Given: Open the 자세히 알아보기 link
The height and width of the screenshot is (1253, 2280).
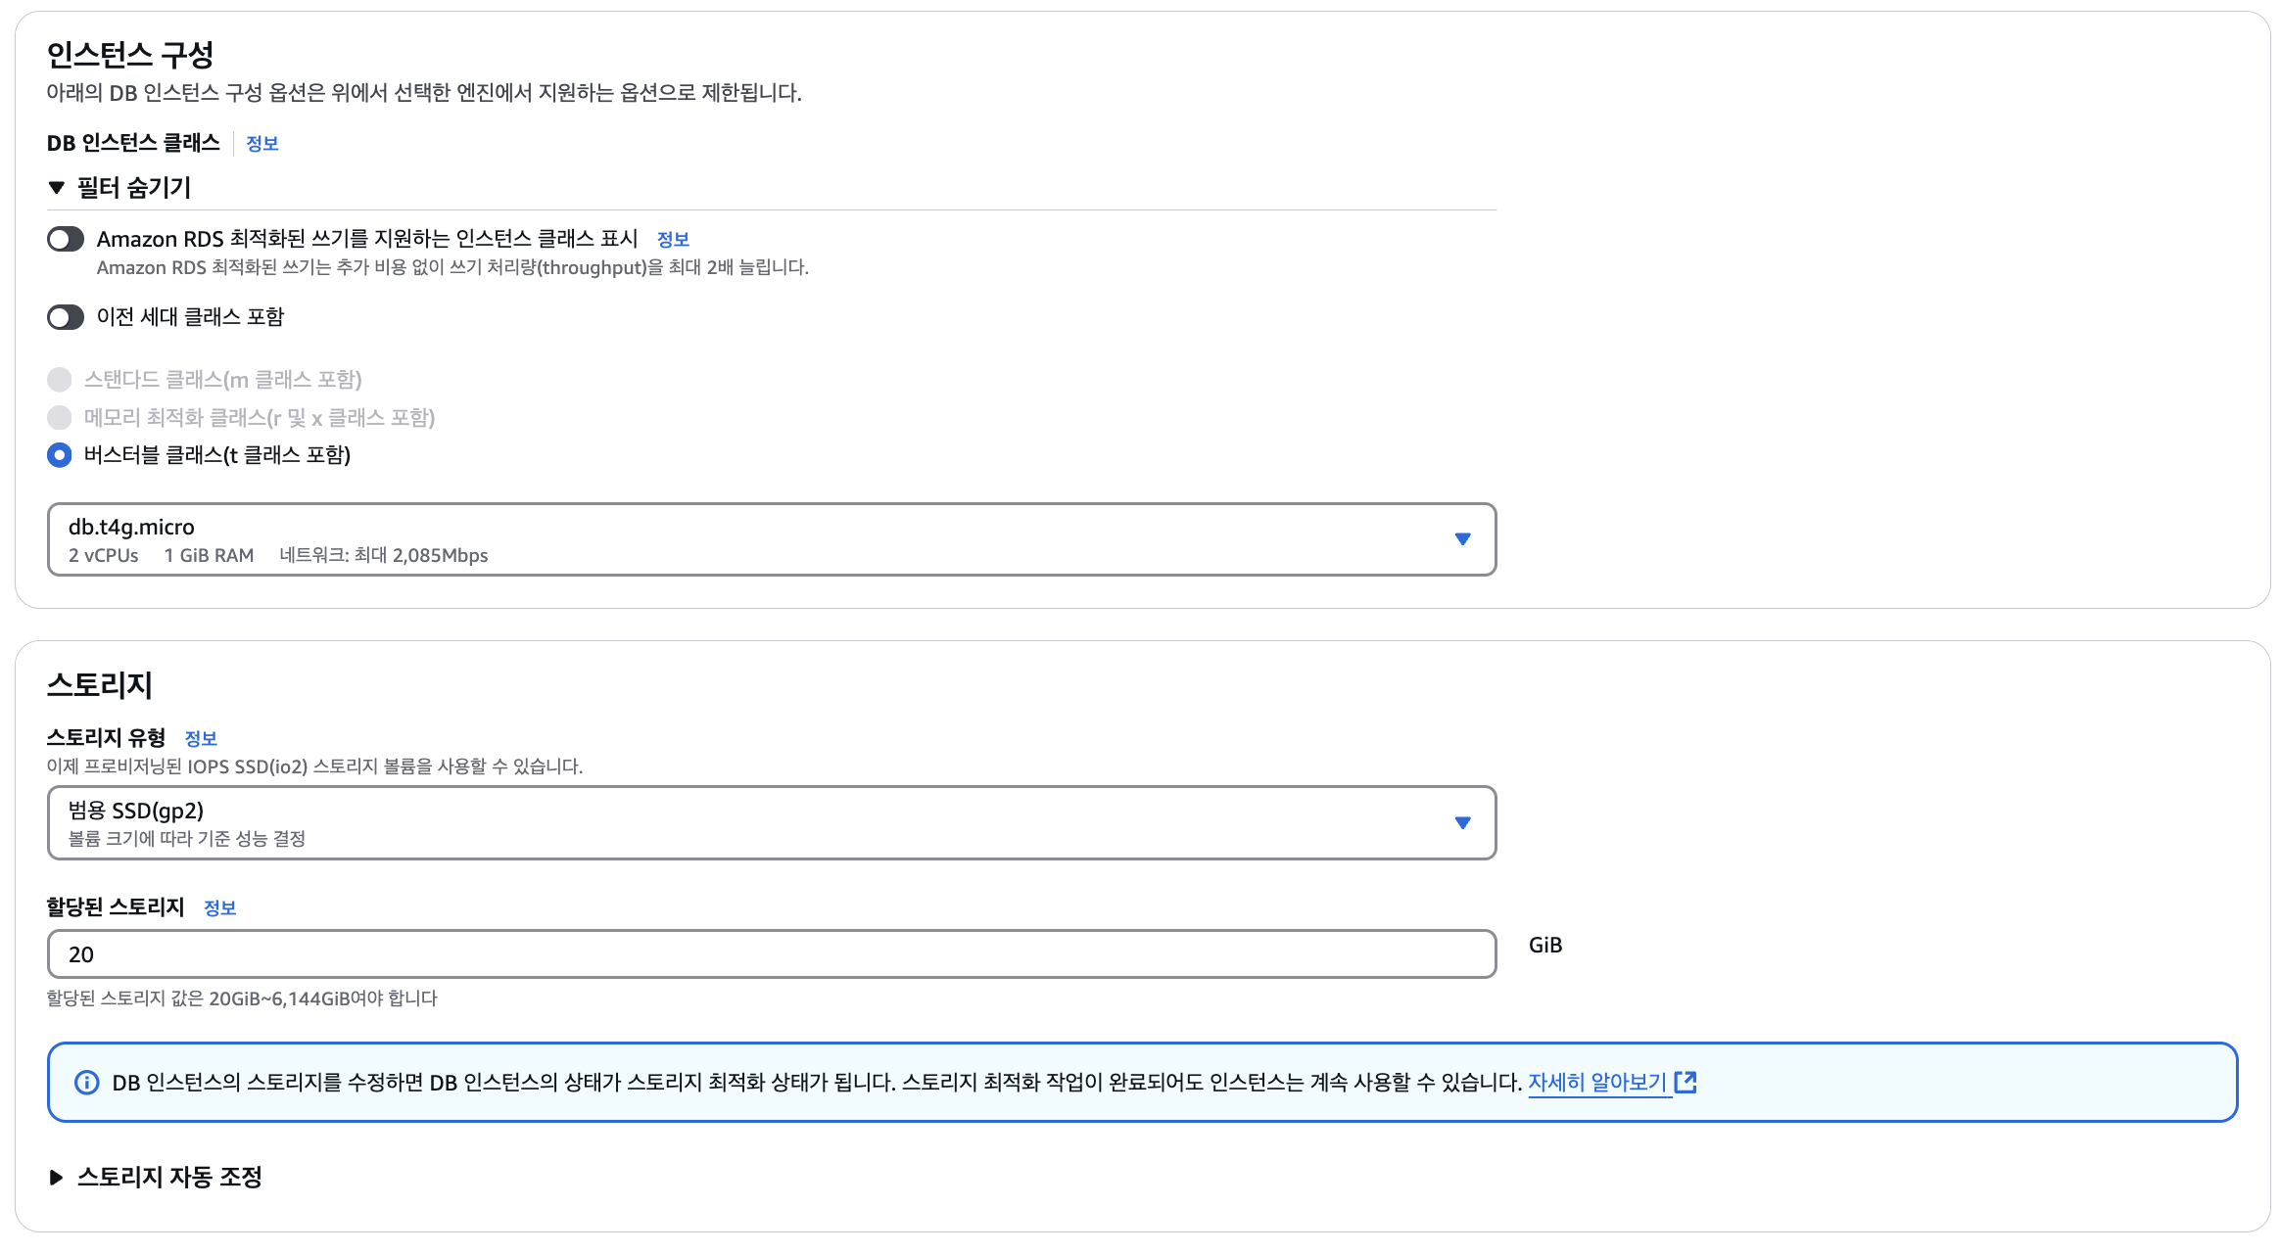Looking at the screenshot, I should point(1596,1082).
